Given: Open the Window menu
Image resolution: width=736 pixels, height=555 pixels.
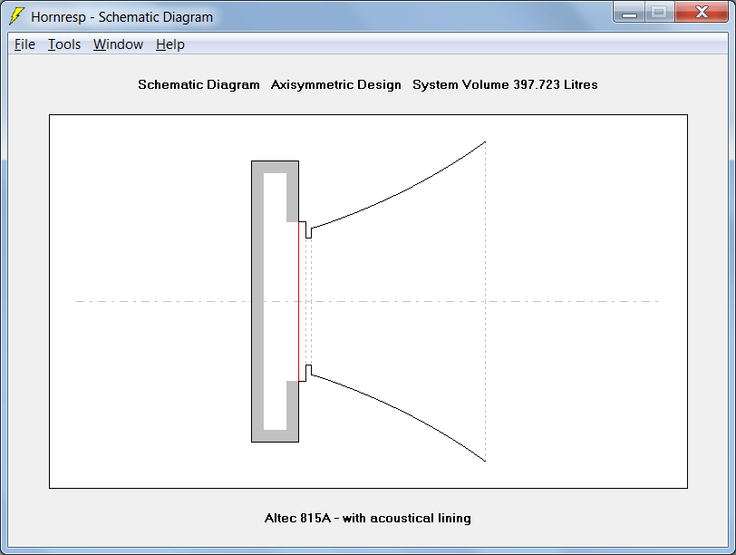Looking at the screenshot, I should (118, 44).
